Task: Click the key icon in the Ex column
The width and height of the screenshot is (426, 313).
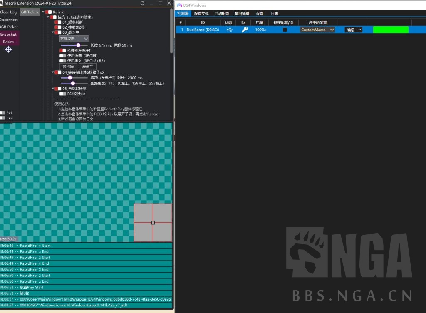Action: point(245,30)
